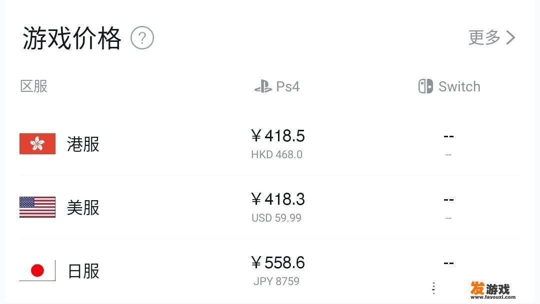Select the Switch column header
Viewport: 540px width, 304px height.
point(449,86)
